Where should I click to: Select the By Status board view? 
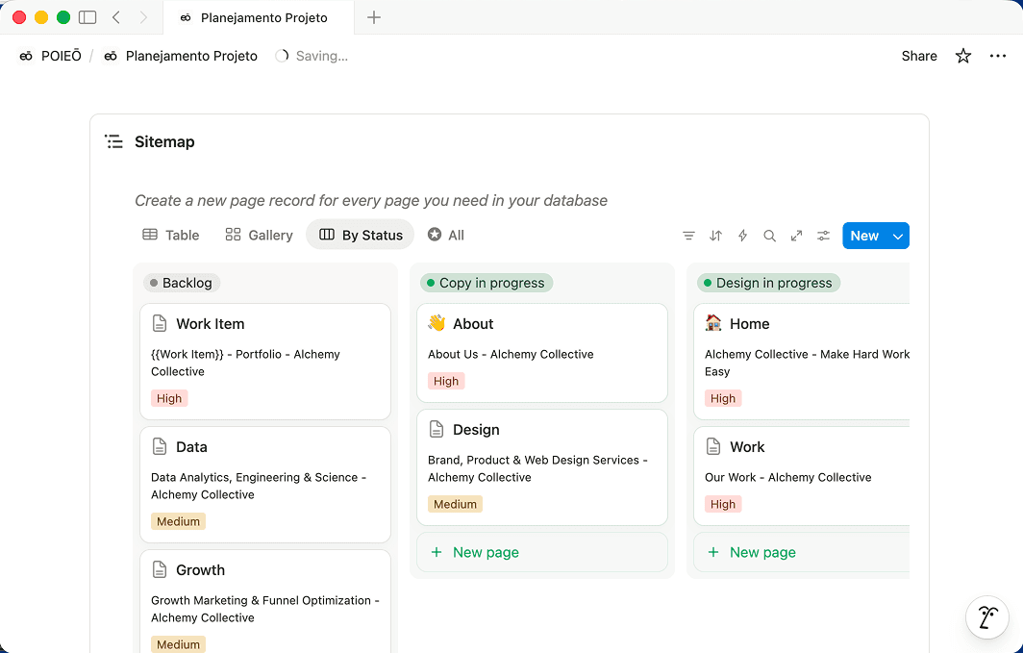[361, 235]
